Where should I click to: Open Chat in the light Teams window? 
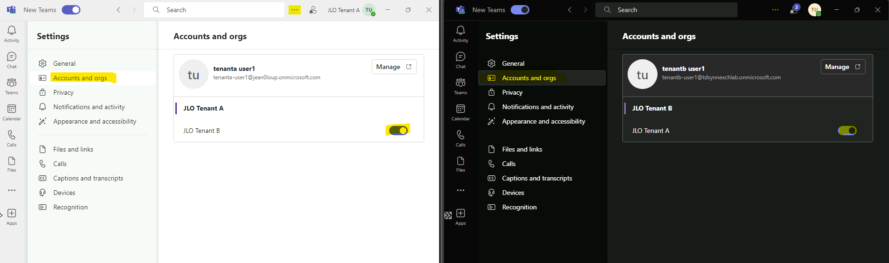12,60
